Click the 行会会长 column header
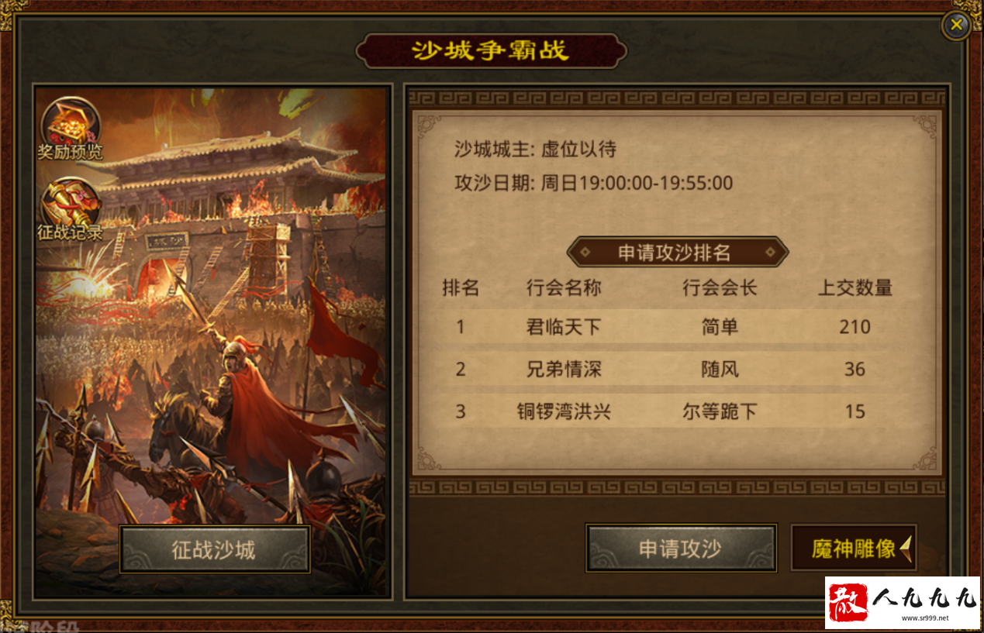Image resolution: width=984 pixels, height=633 pixels. click(x=720, y=288)
